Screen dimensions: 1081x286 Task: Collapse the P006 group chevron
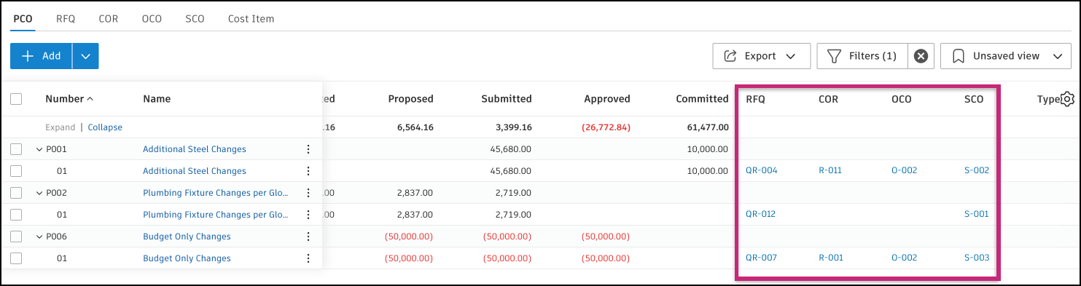pos(39,237)
